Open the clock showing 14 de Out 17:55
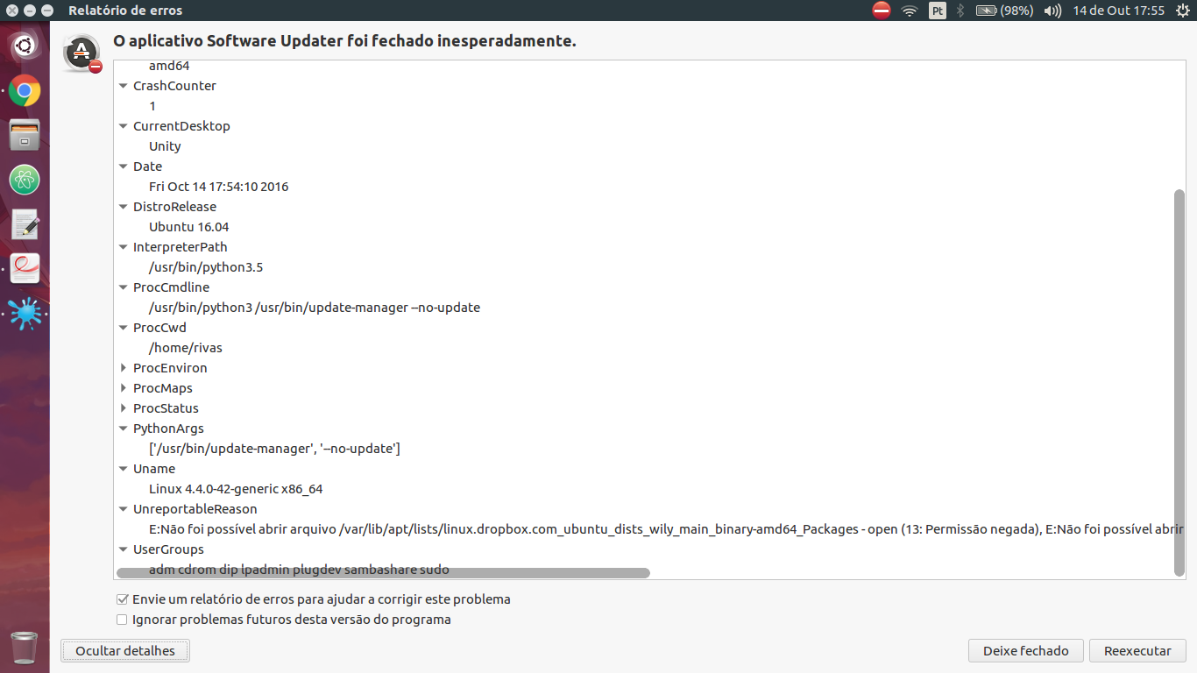Image resolution: width=1197 pixels, height=673 pixels. click(x=1119, y=11)
